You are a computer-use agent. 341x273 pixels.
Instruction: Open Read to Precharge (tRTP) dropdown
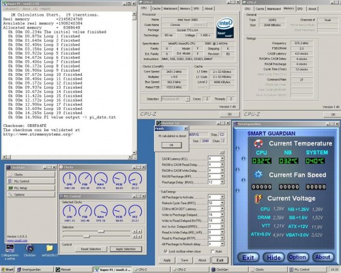pyautogui.click(x=222, y=238)
